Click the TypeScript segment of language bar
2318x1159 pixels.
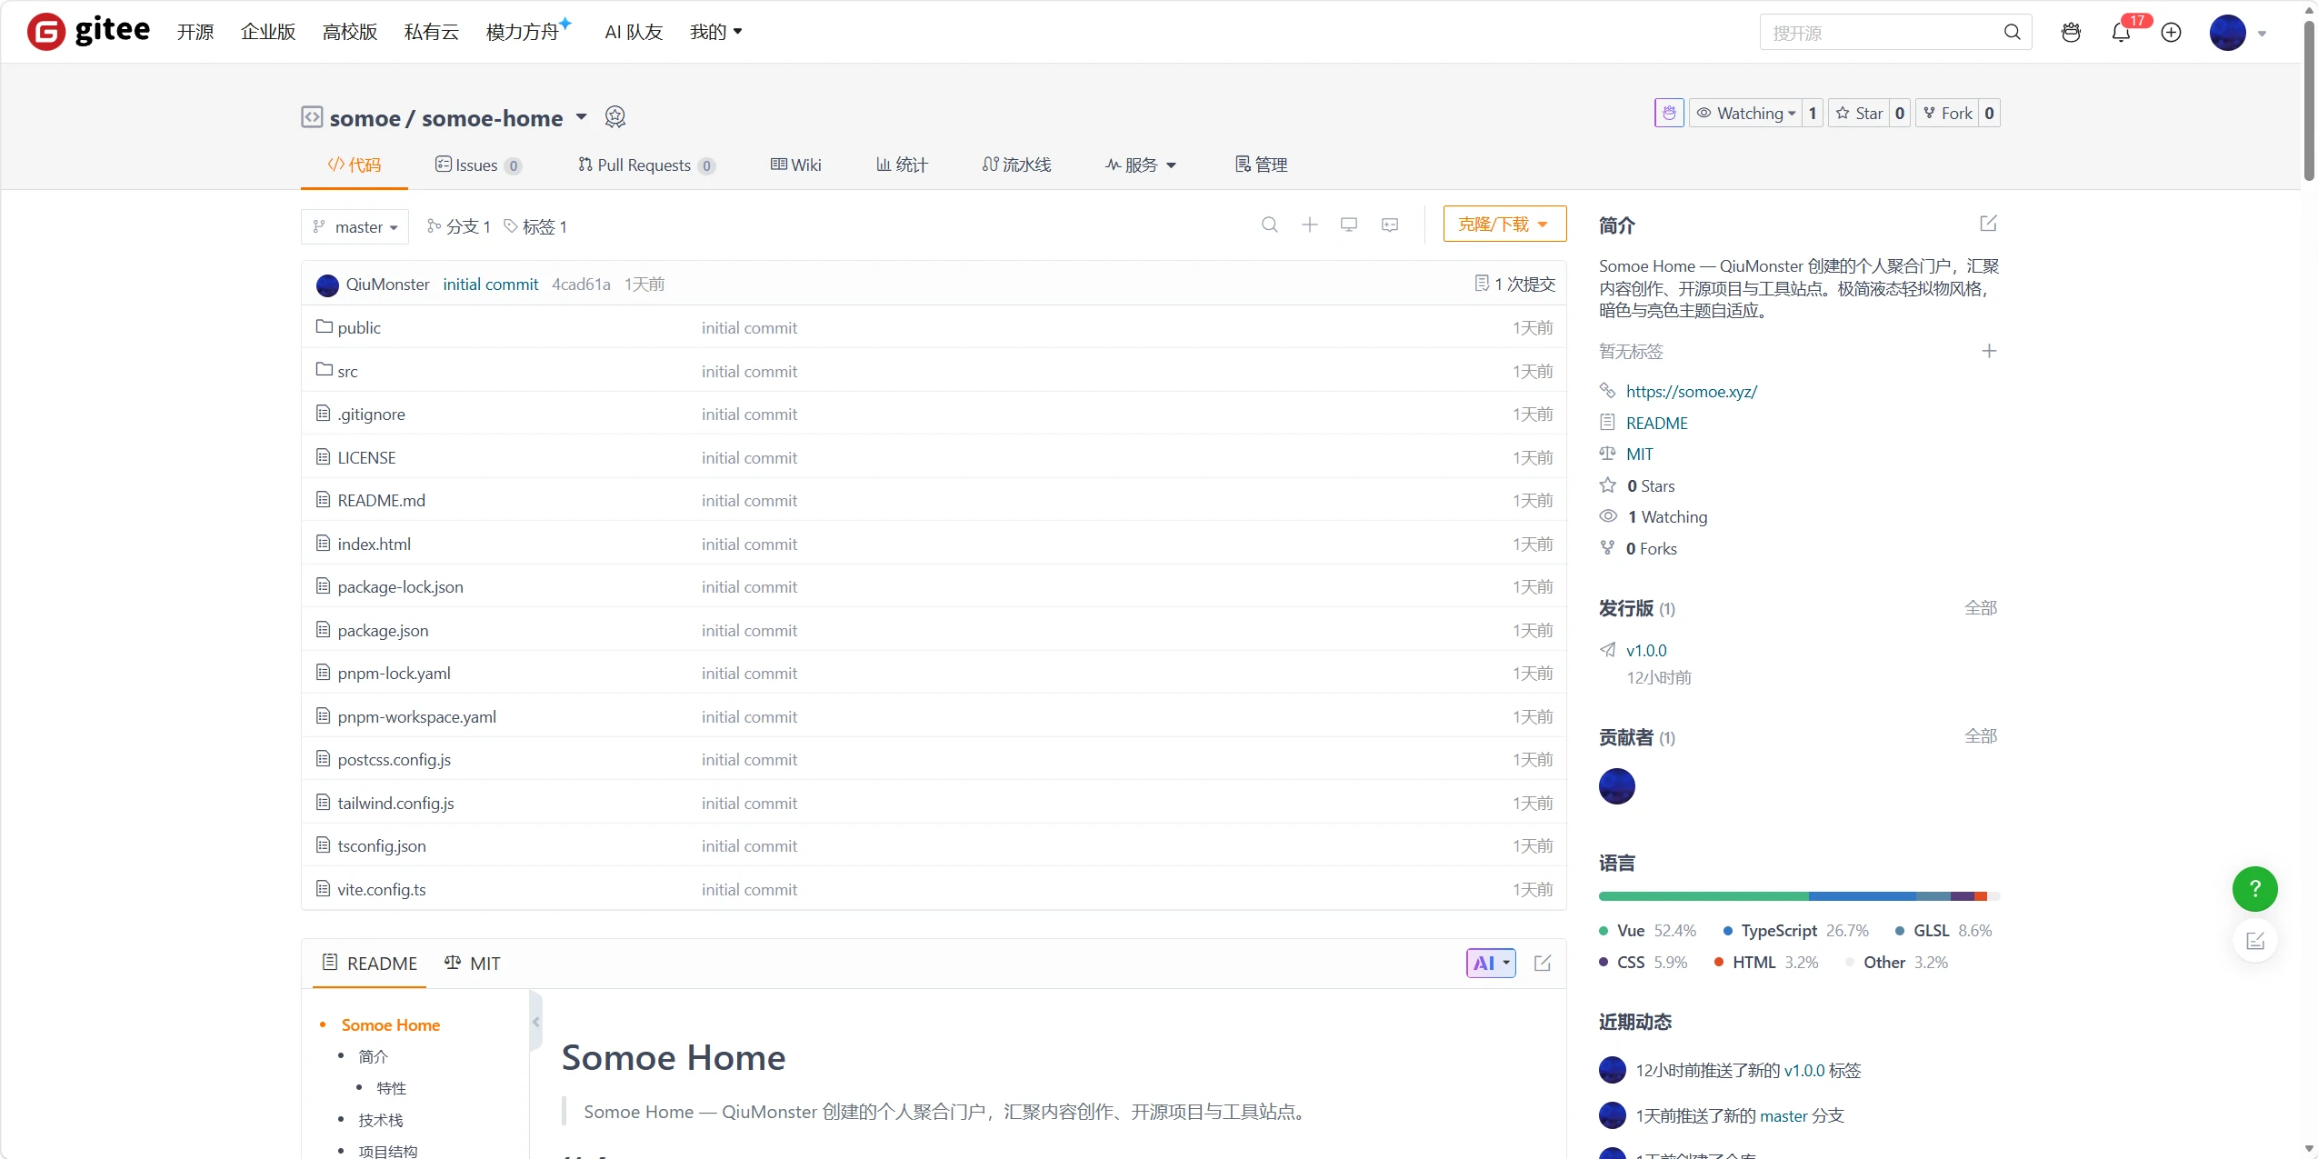pyautogui.click(x=1863, y=896)
